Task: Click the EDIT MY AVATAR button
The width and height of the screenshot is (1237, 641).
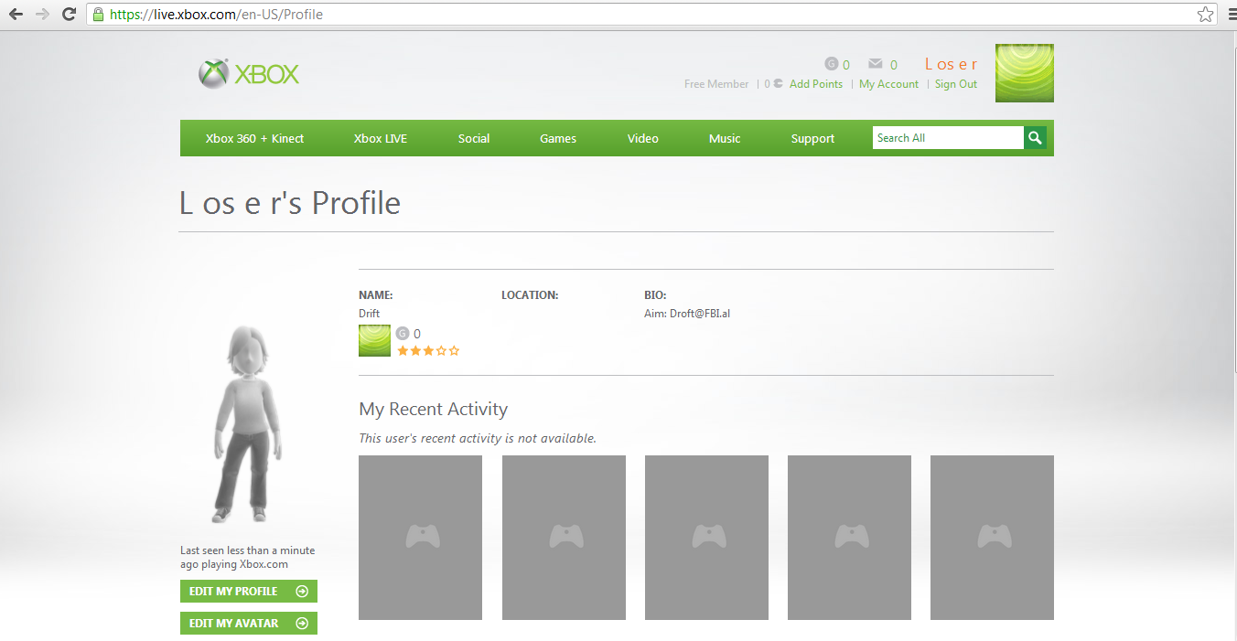Action: click(249, 624)
